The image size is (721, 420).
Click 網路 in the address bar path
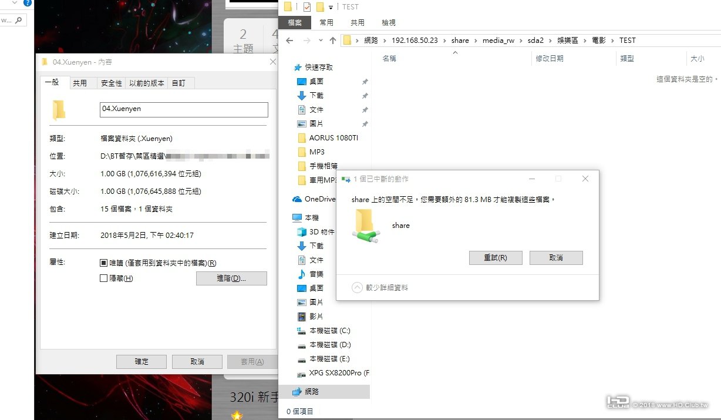(x=371, y=41)
